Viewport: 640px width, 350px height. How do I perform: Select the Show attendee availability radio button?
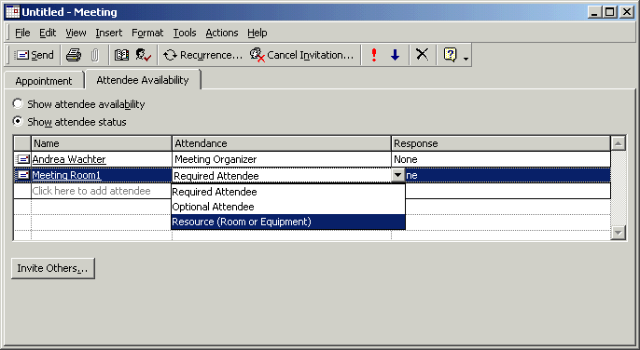18,103
